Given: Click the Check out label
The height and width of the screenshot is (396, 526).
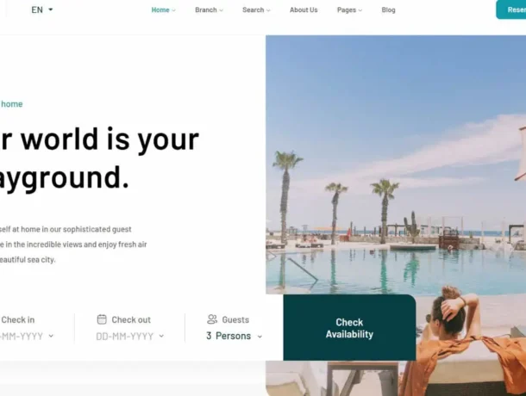Looking at the screenshot, I should (x=131, y=319).
